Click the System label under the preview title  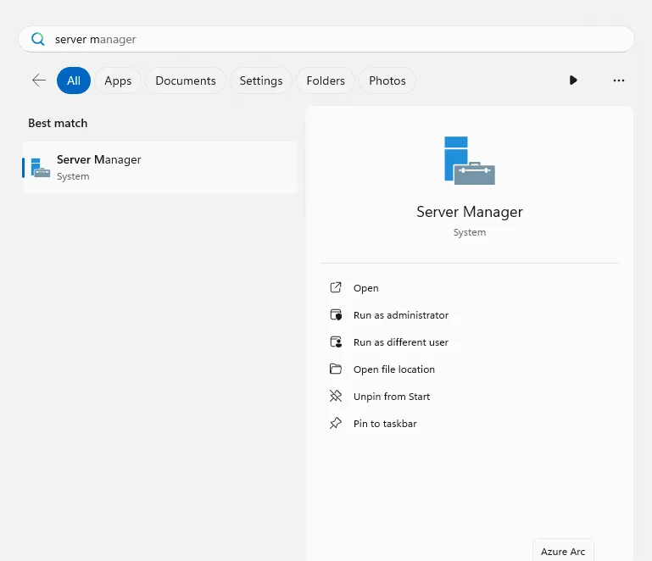coord(470,232)
